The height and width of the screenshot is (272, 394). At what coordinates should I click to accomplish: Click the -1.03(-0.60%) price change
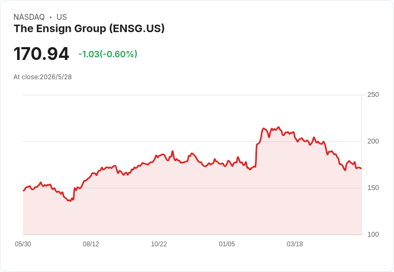pyautogui.click(x=108, y=54)
